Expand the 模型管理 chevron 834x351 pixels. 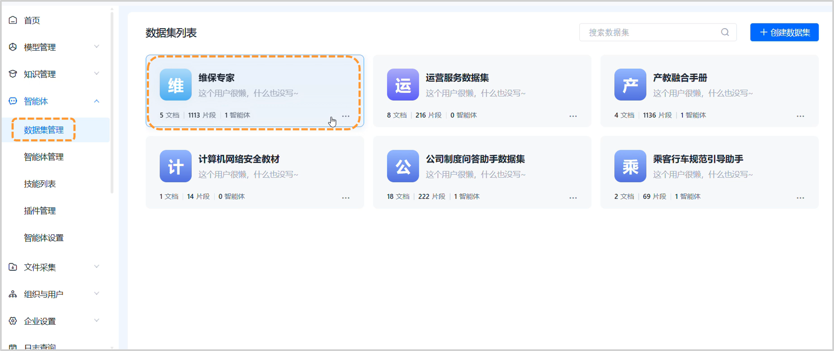(97, 46)
